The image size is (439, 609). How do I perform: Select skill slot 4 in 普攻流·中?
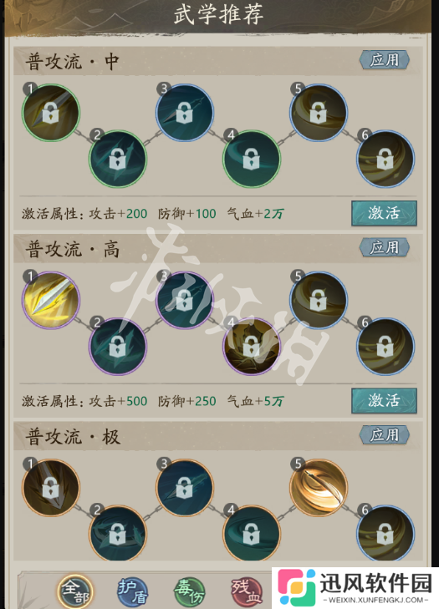click(x=251, y=159)
